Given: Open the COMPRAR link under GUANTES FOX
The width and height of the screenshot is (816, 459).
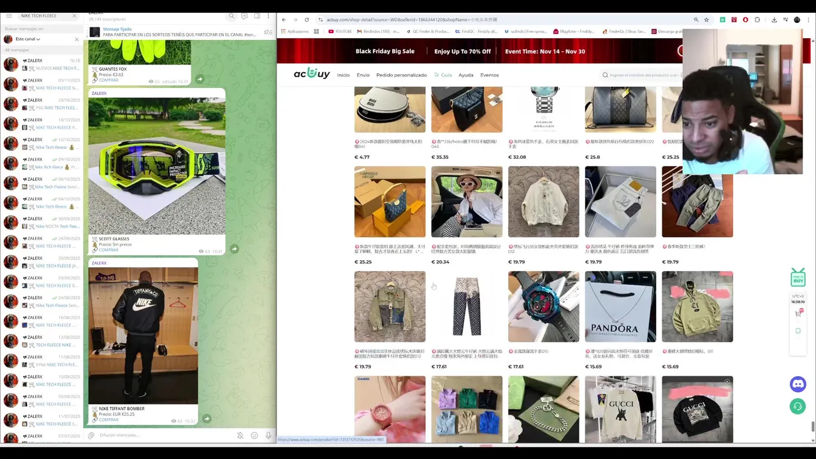Looking at the screenshot, I should tap(108, 80).
